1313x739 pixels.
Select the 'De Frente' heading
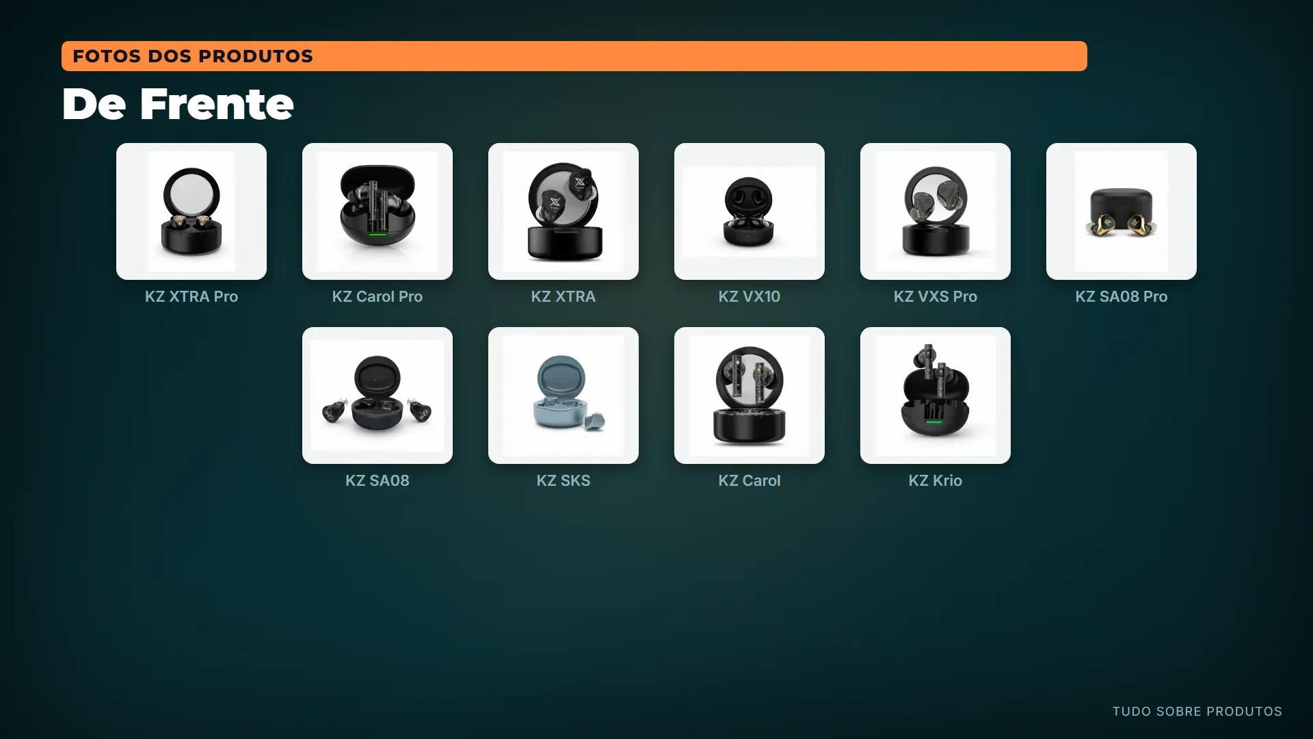(178, 104)
